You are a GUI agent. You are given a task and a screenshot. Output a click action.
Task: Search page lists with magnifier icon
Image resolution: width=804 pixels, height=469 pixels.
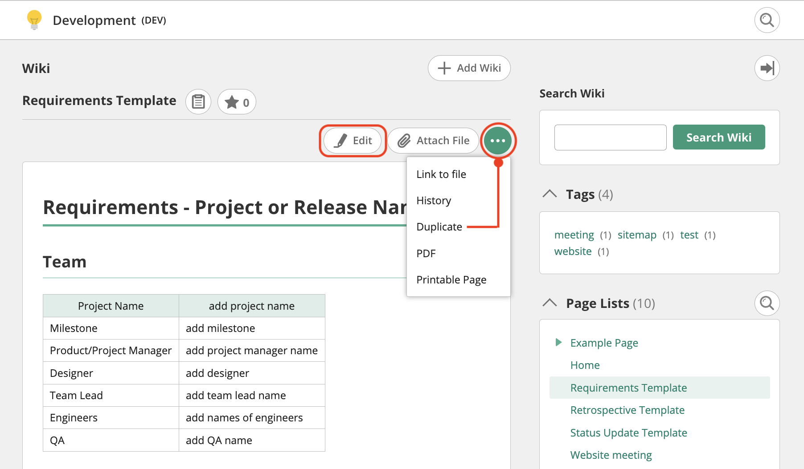767,303
